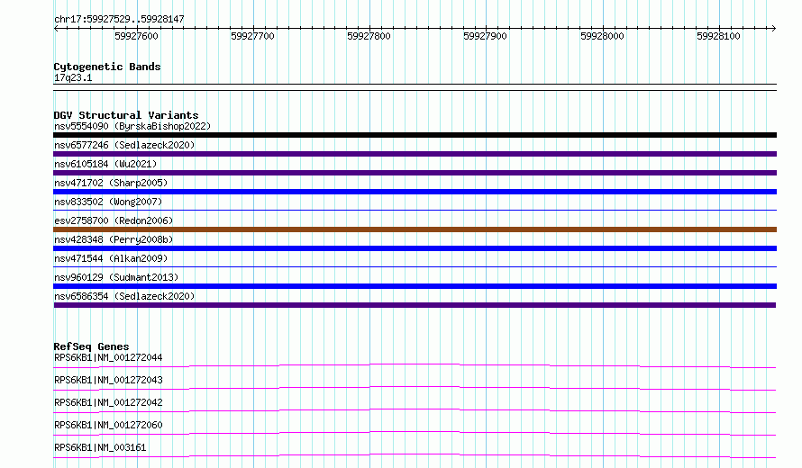Open the Cytogenetic Bands track title

click(x=107, y=67)
